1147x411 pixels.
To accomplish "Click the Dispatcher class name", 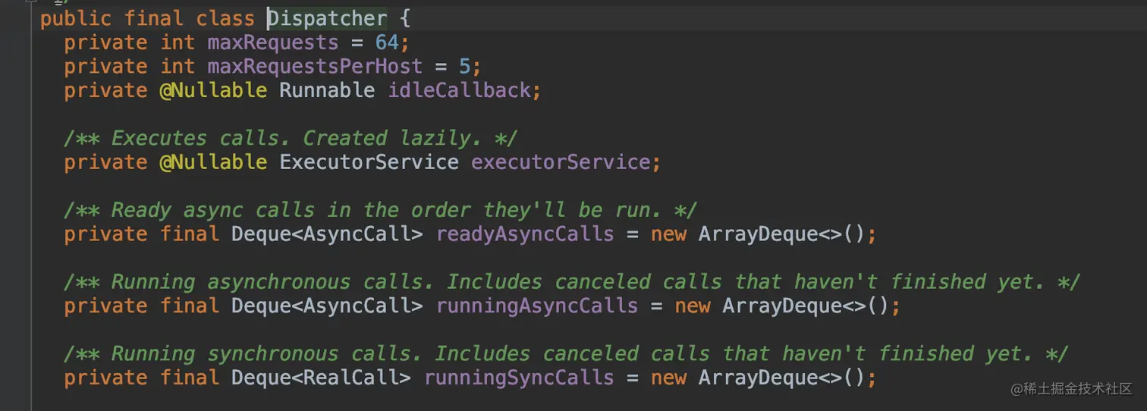I will [327, 19].
